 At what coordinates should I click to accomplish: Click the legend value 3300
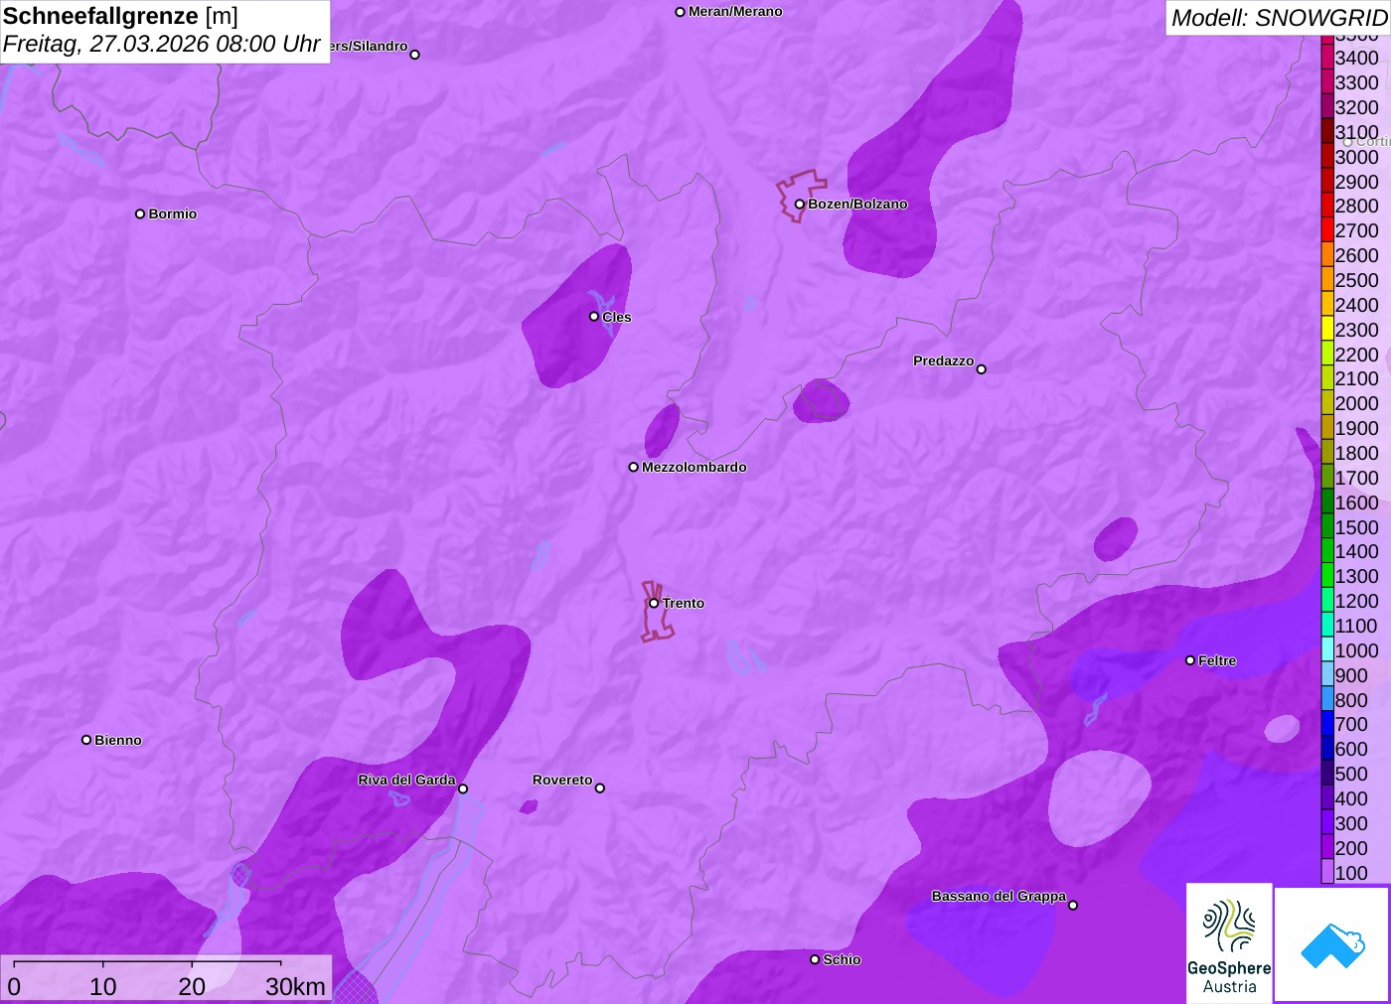(x=1356, y=82)
